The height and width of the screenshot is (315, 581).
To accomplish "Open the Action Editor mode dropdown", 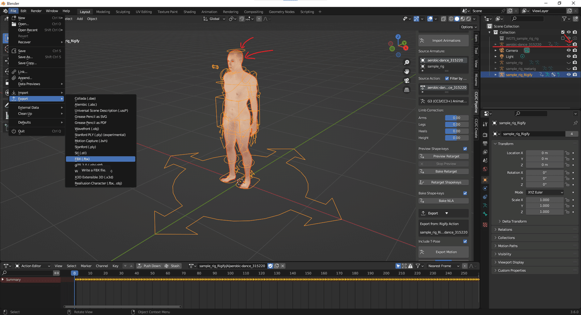I will pyautogui.click(x=32, y=266).
